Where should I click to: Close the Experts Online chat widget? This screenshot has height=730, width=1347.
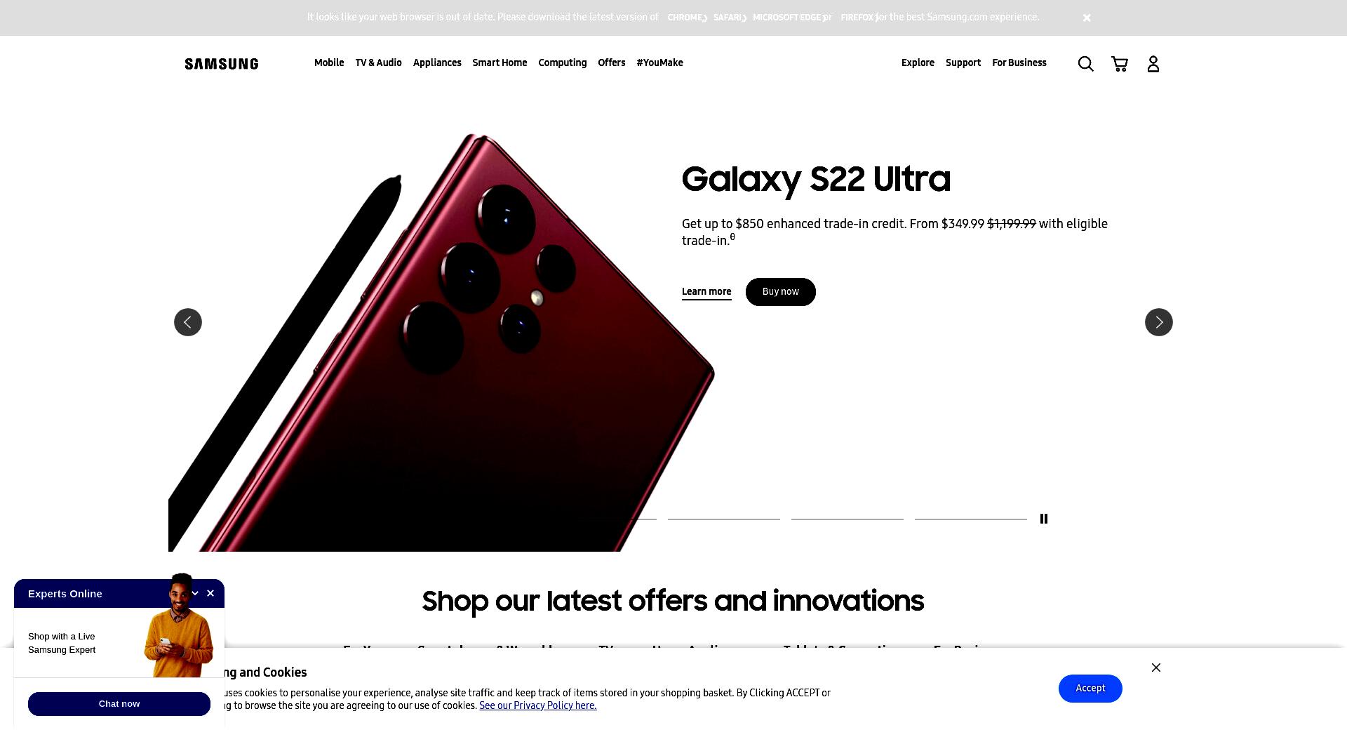click(210, 593)
